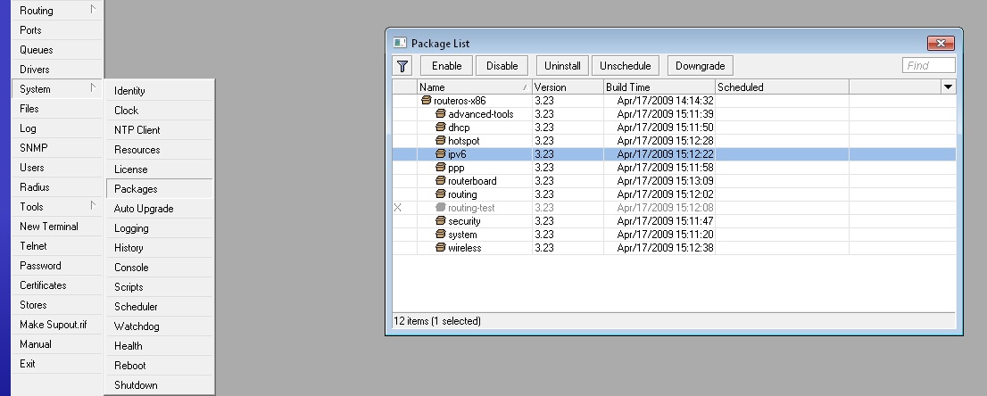Click the routing package icon

pyautogui.click(x=441, y=194)
